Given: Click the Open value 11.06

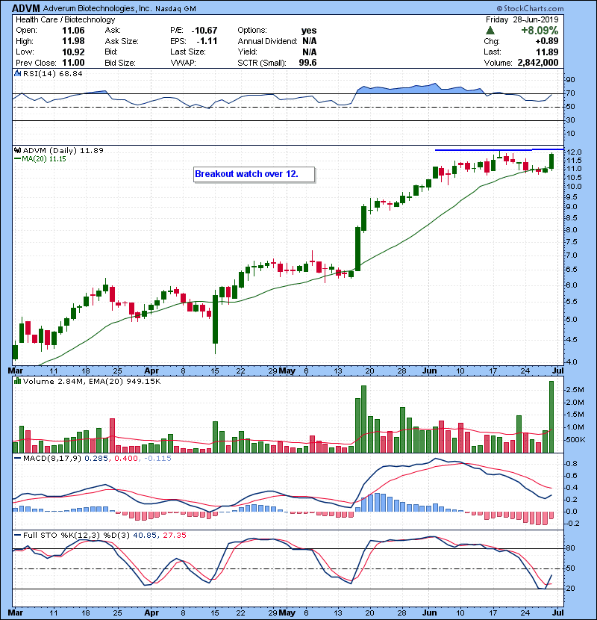Looking at the screenshot, I should (x=73, y=31).
